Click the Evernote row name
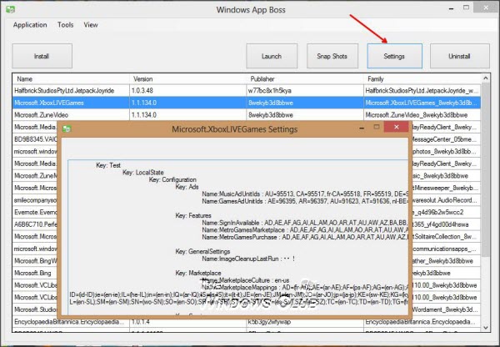 click(35, 212)
